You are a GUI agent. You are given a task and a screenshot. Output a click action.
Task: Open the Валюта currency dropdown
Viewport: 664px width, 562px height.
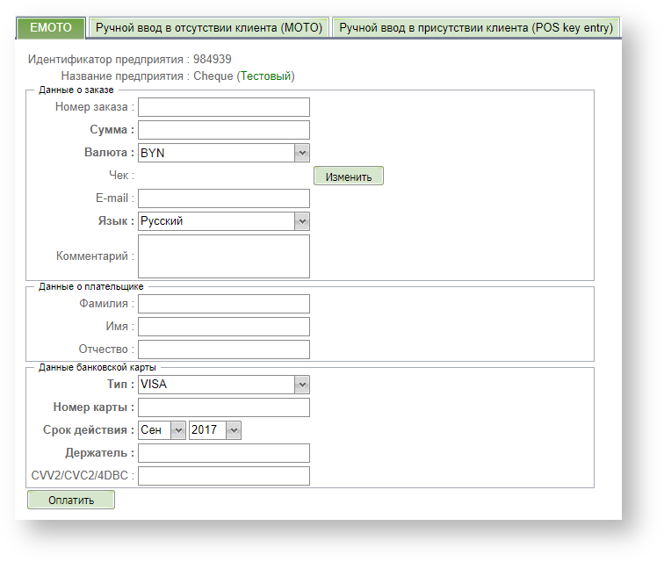coord(224,153)
